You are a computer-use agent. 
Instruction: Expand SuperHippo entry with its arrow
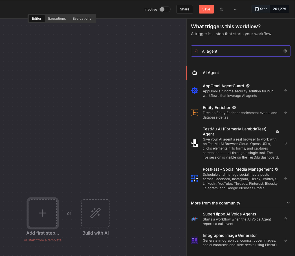pyautogui.click(x=285, y=219)
